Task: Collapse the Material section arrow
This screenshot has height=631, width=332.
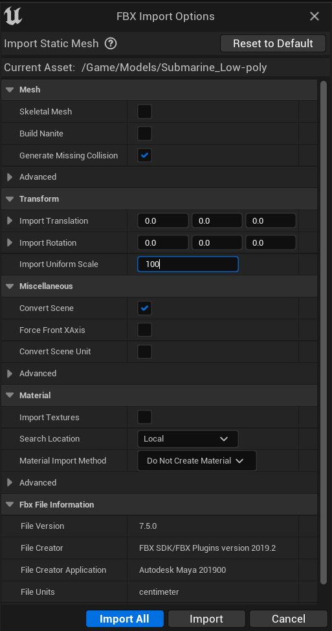Action: (10, 396)
